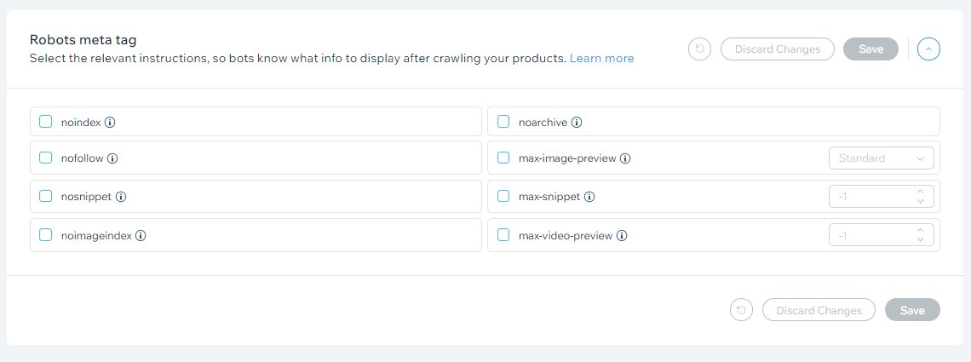This screenshot has height=362, width=971.
Task: Click the info icon beside nofollow
Action: (x=112, y=158)
